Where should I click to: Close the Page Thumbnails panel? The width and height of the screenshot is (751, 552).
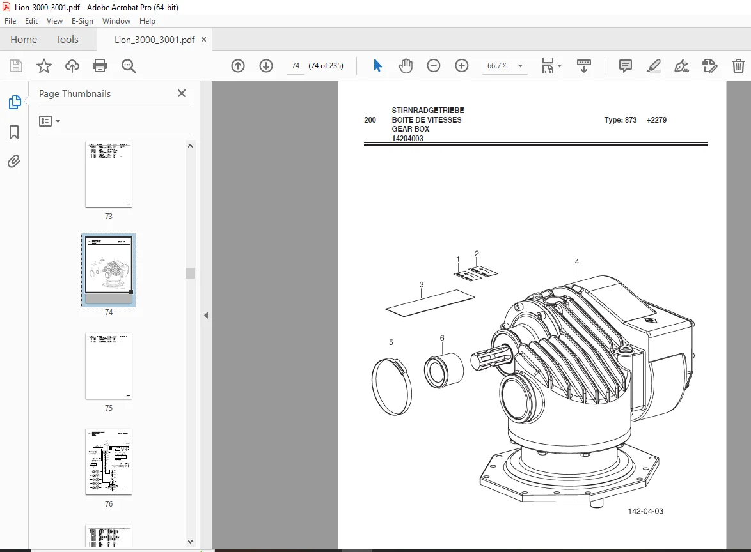point(182,93)
